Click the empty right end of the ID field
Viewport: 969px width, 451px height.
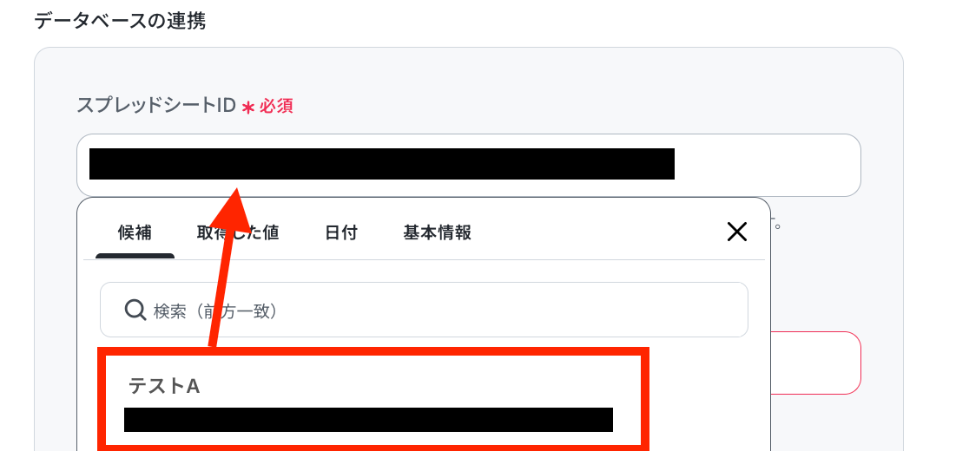click(x=767, y=165)
